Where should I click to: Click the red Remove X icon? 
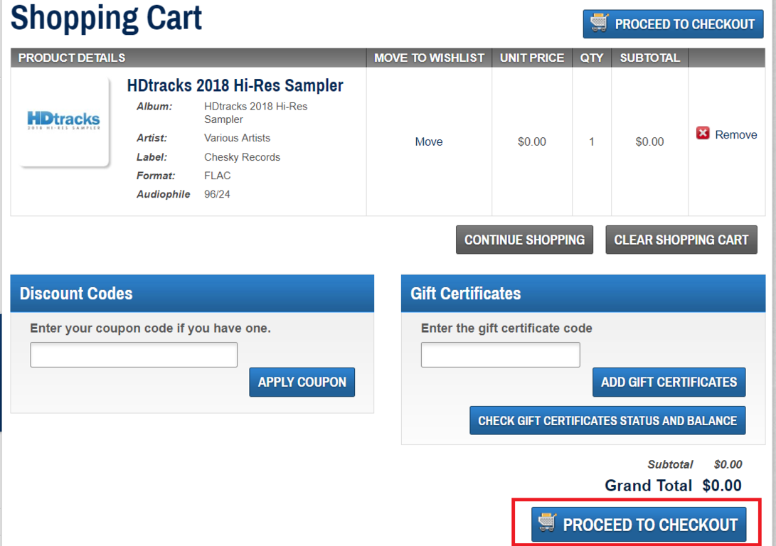[x=703, y=133]
